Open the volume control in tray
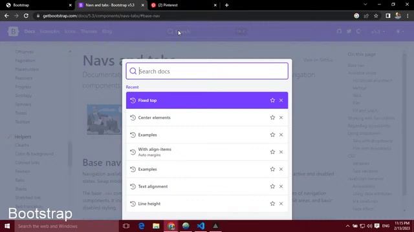Viewport: 414px width, 232px height. [x=369, y=226]
